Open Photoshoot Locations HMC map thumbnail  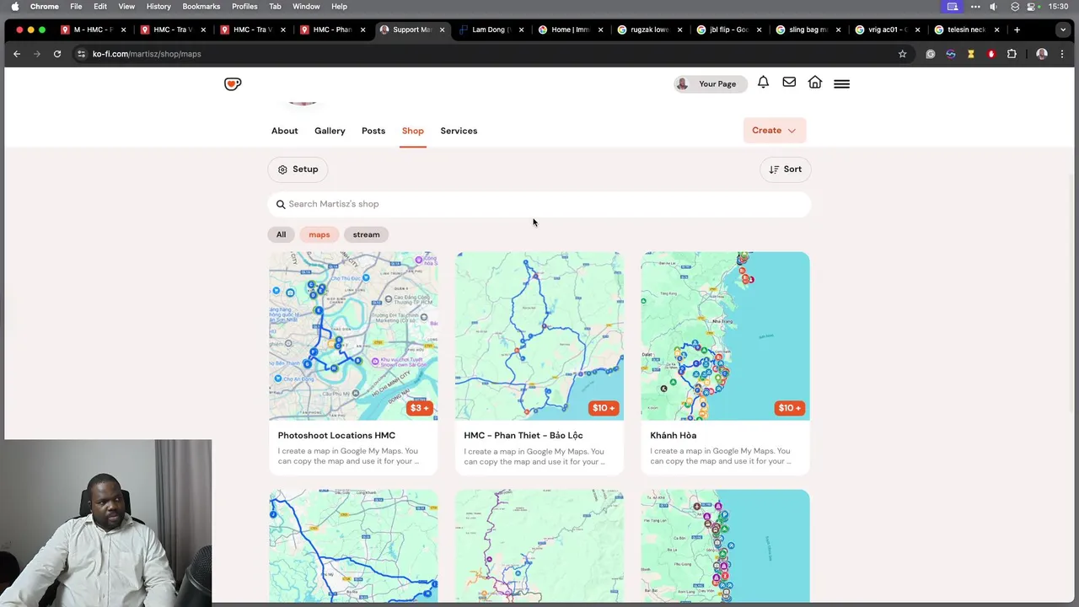pos(353,336)
